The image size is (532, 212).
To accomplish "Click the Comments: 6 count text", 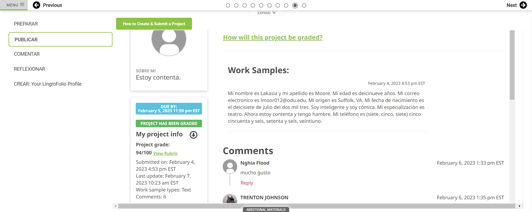I will click(x=151, y=197).
